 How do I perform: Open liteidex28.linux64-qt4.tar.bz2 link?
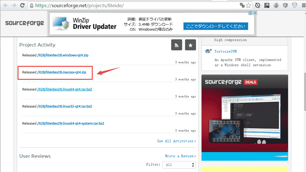pos(65,89)
